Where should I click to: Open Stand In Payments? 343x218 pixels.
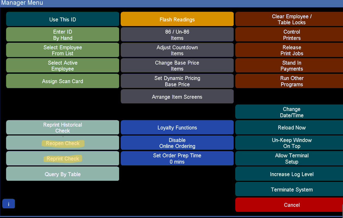tap(289, 66)
